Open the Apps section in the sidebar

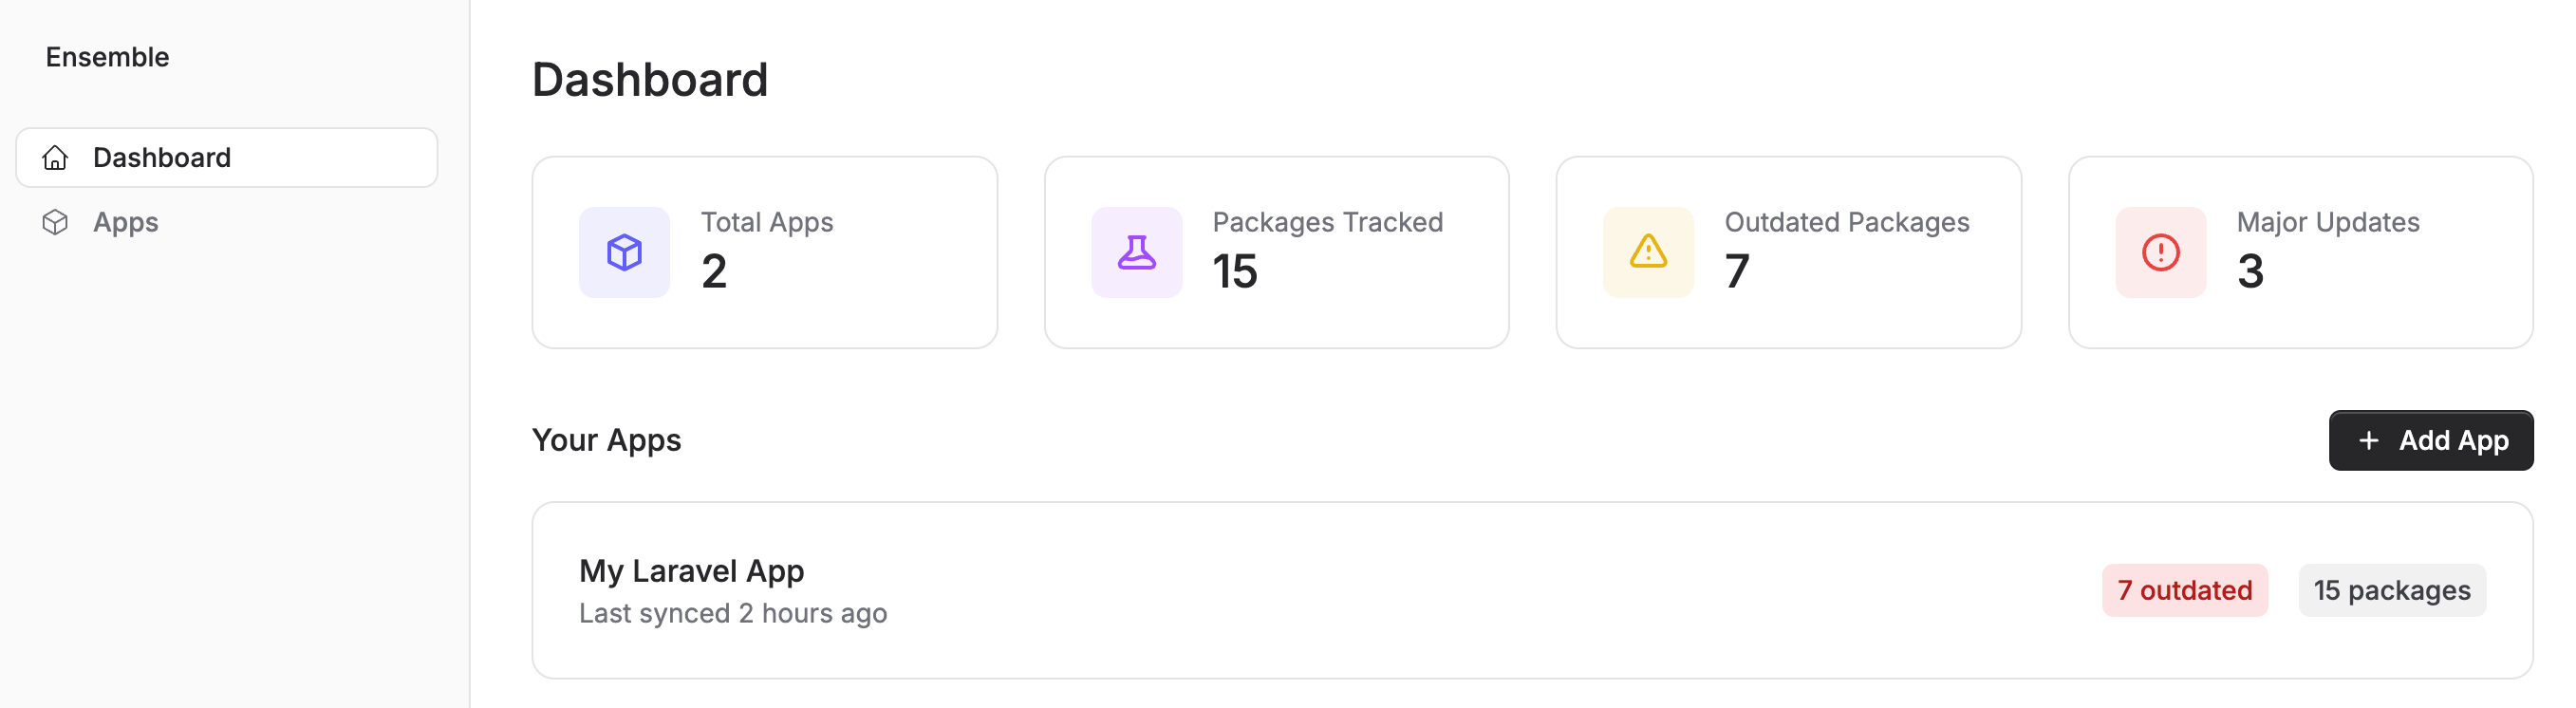click(x=125, y=222)
